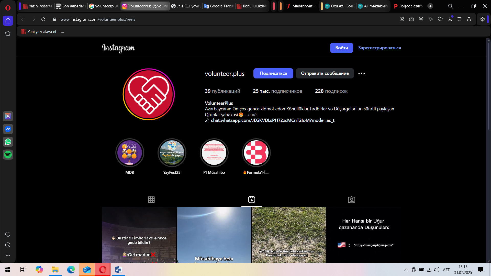
Task: Click the Войти login button
Action: pyautogui.click(x=341, y=48)
